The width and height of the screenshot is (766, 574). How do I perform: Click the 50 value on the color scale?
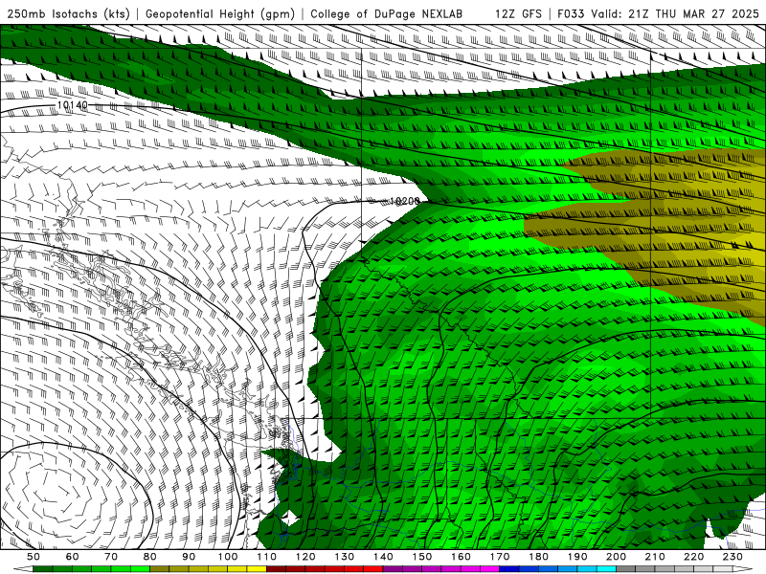pyautogui.click(x=34, y=557)
